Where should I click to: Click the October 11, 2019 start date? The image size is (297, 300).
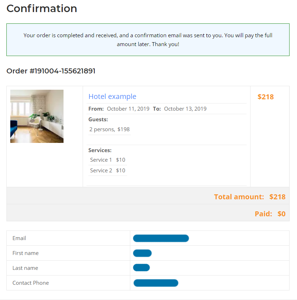128,109
